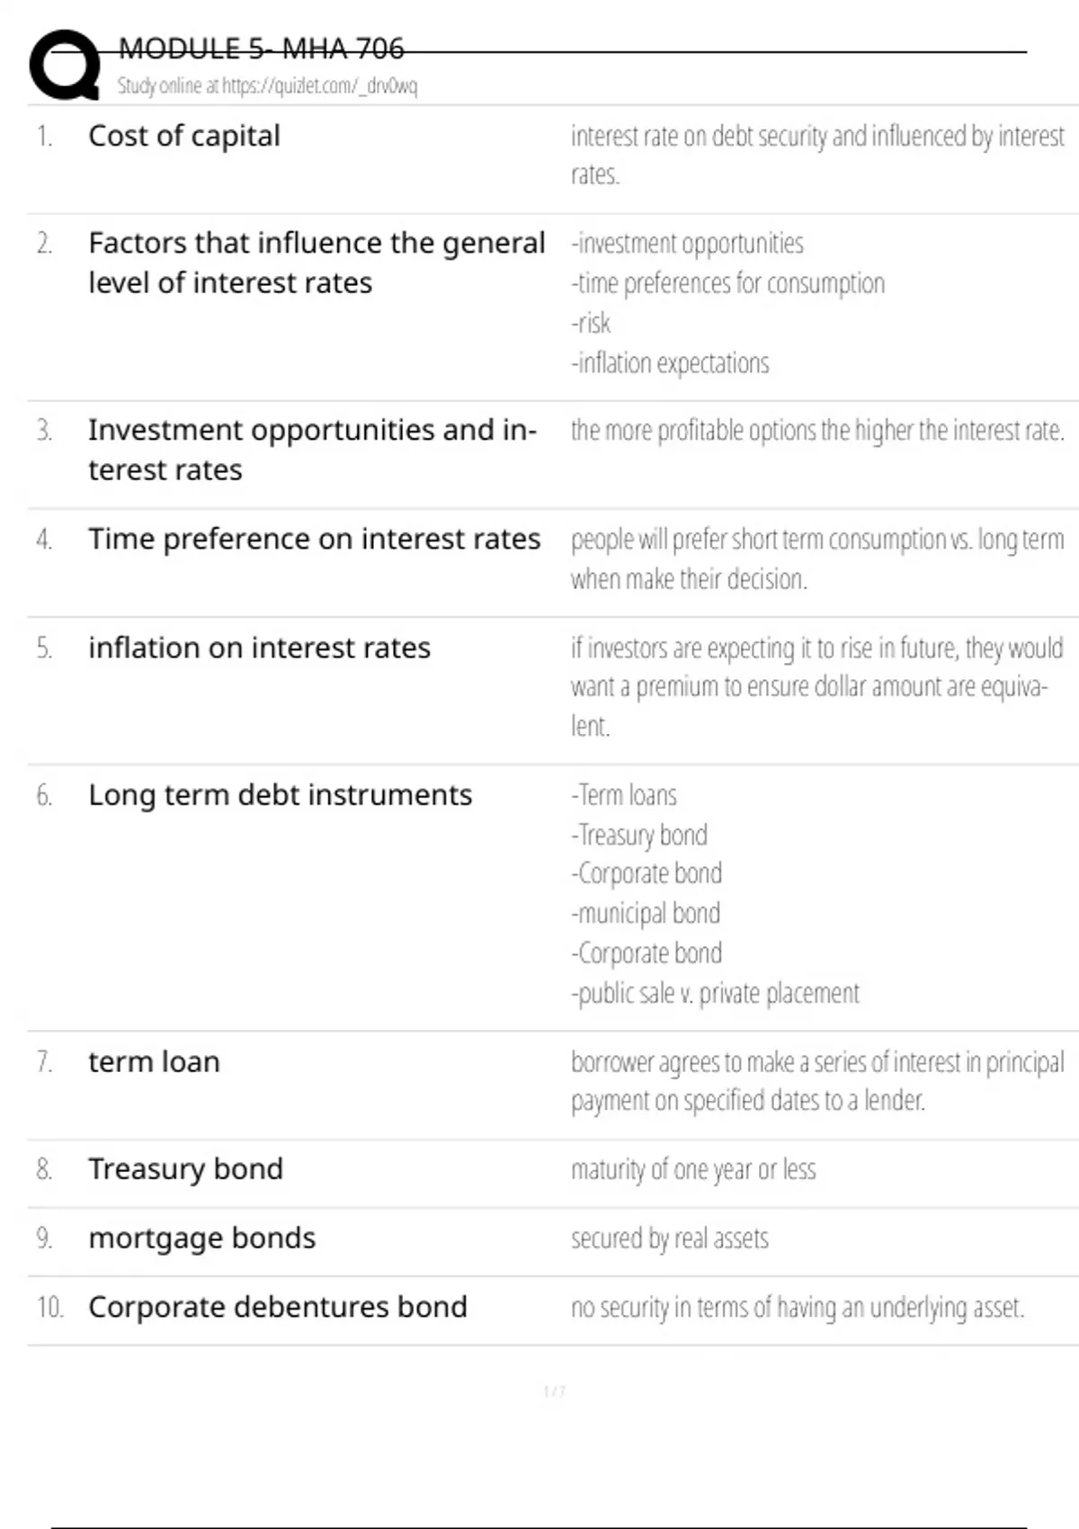
Task: Select the "-municipal bond" list line
Action: (646, 914)
